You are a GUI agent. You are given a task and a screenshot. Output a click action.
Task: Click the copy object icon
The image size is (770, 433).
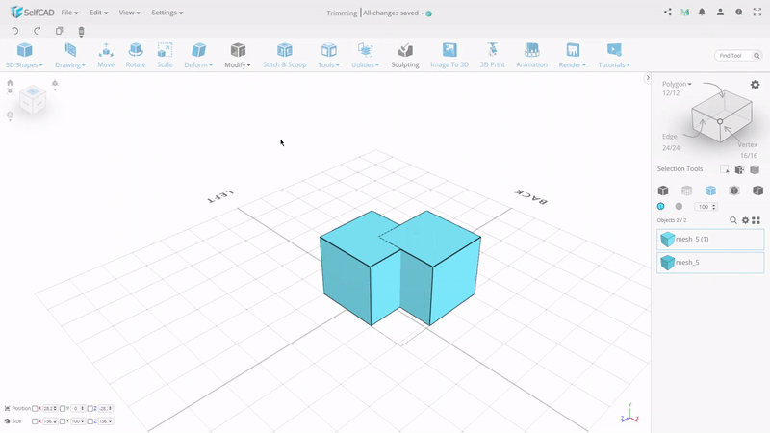[59, 31]
